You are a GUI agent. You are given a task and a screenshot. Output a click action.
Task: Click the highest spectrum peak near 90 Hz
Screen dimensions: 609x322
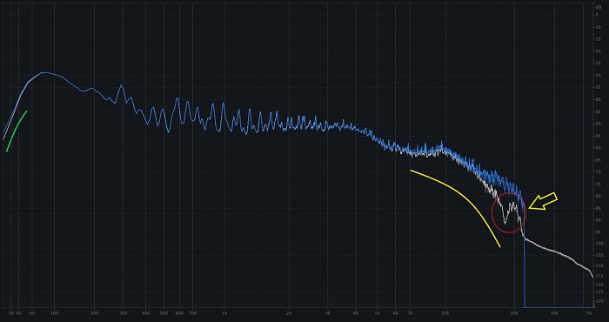tap(44, 72)
